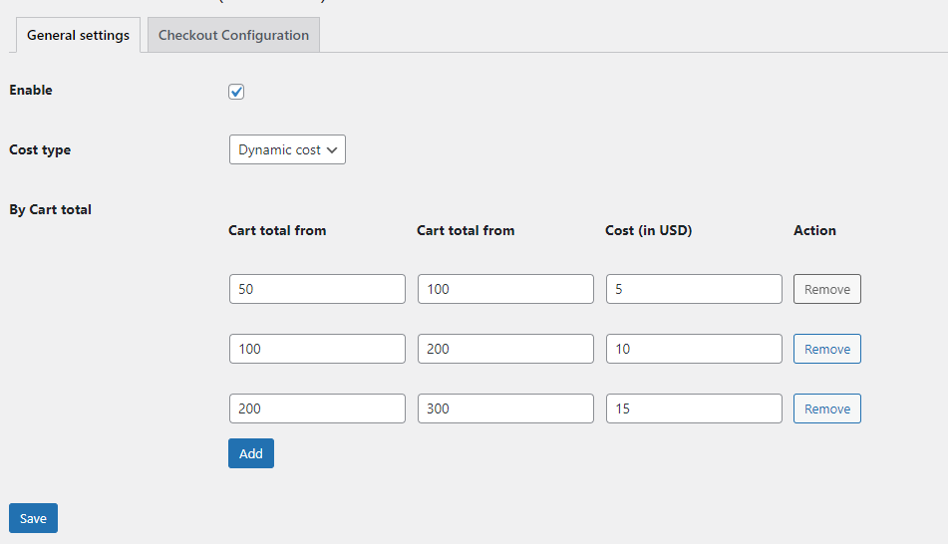Uncheck the Enable checkbox
The height and width of the screenshot is (544, 948).
[236, 92]
